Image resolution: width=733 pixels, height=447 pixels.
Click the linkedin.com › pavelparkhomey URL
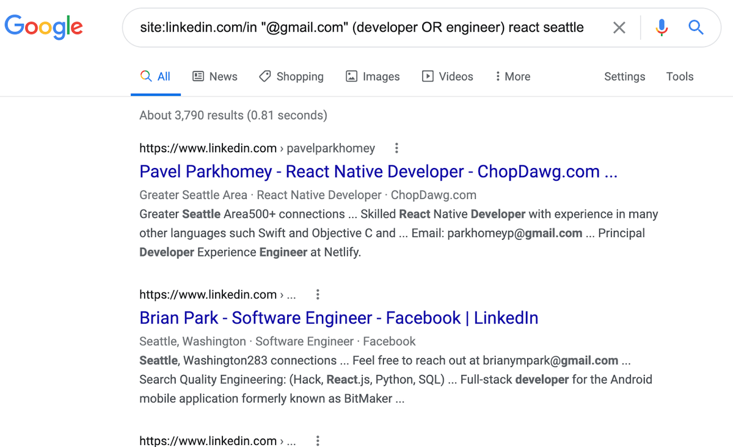[257, 148]
